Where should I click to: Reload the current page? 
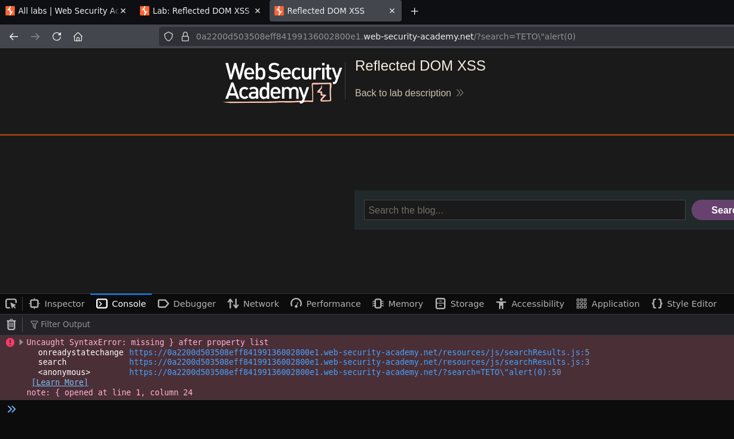(57, 36)
